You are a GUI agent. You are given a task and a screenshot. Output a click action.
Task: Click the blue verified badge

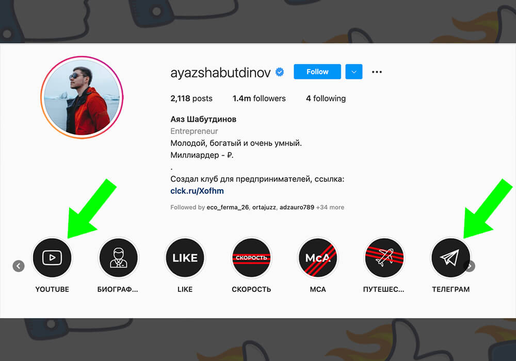click(280, 72)
